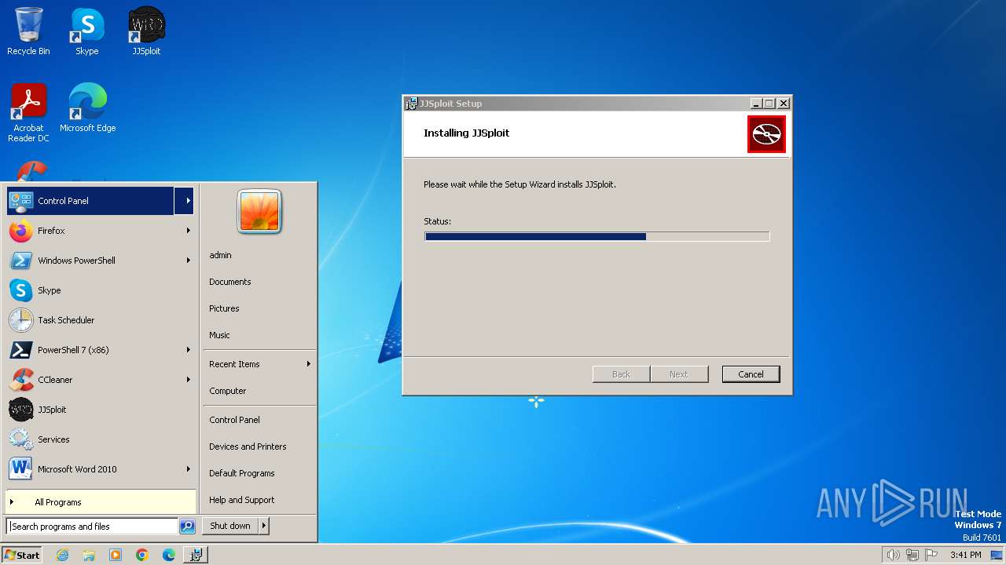1006x565 pixels.
Task: Click the search magnifier button in the Start menu
Action: [x=187, y=527]
